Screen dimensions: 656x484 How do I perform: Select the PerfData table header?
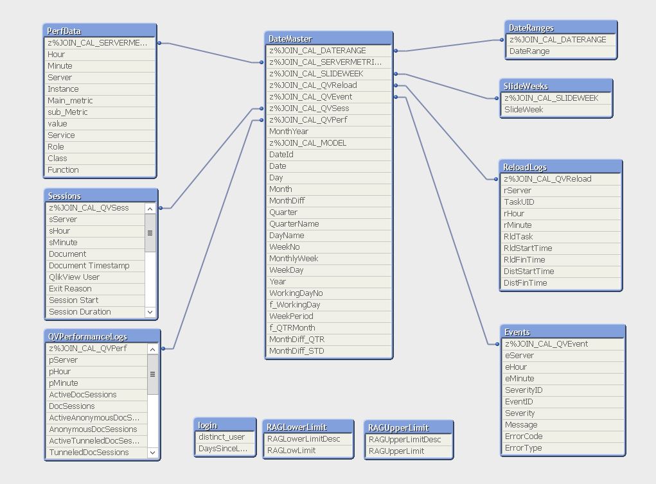tap(100, 31)
